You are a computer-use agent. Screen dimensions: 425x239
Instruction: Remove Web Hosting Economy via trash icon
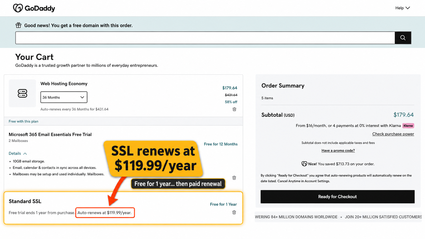coord(234,109)
